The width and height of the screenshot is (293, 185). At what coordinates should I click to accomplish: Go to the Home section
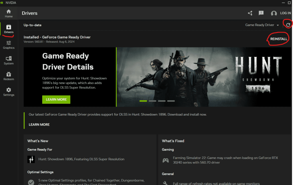[x=9, y=13]
